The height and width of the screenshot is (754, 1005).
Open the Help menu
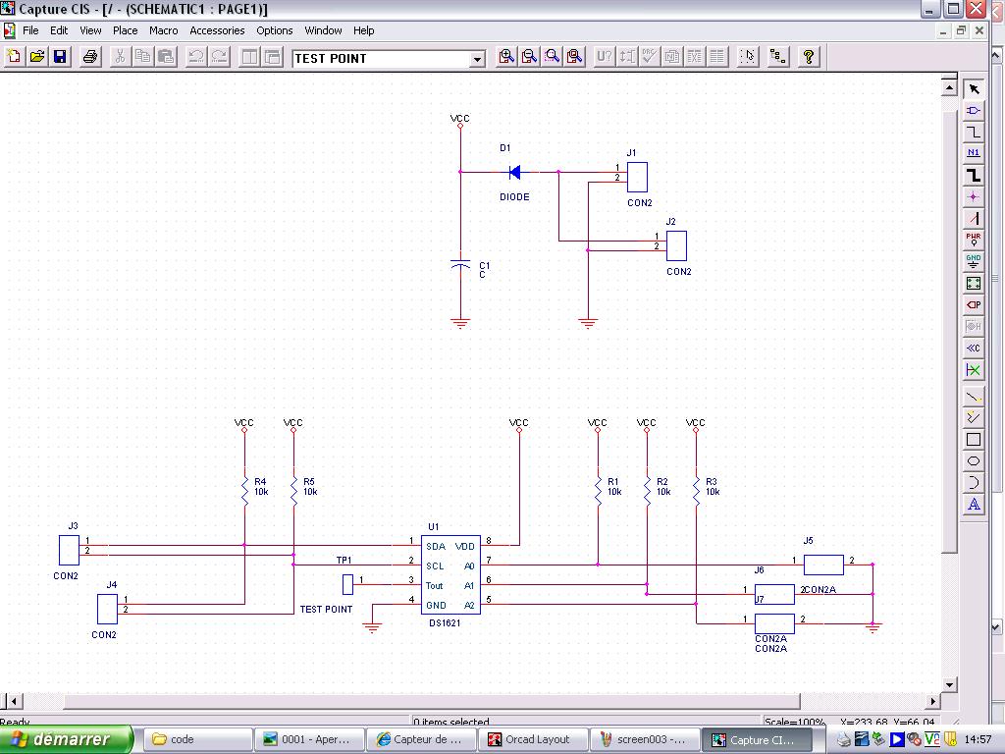tap(363, 30)
